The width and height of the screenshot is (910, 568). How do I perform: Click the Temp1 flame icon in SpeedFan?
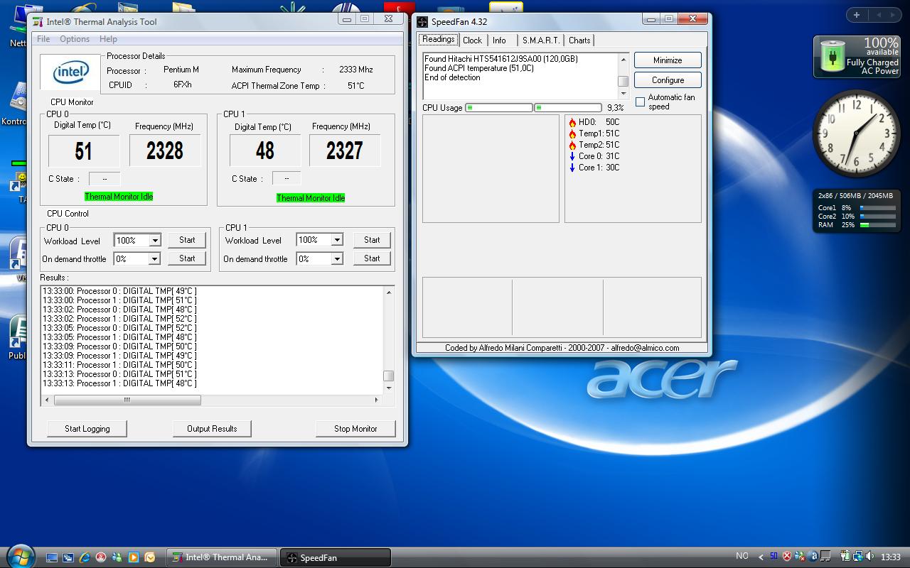572,134
